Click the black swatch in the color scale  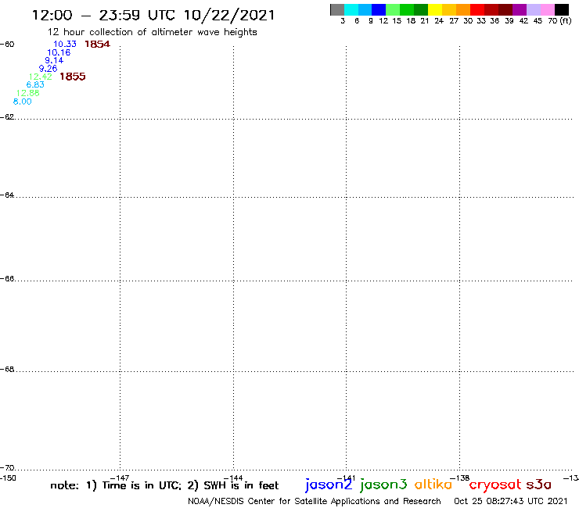(562, 9)
